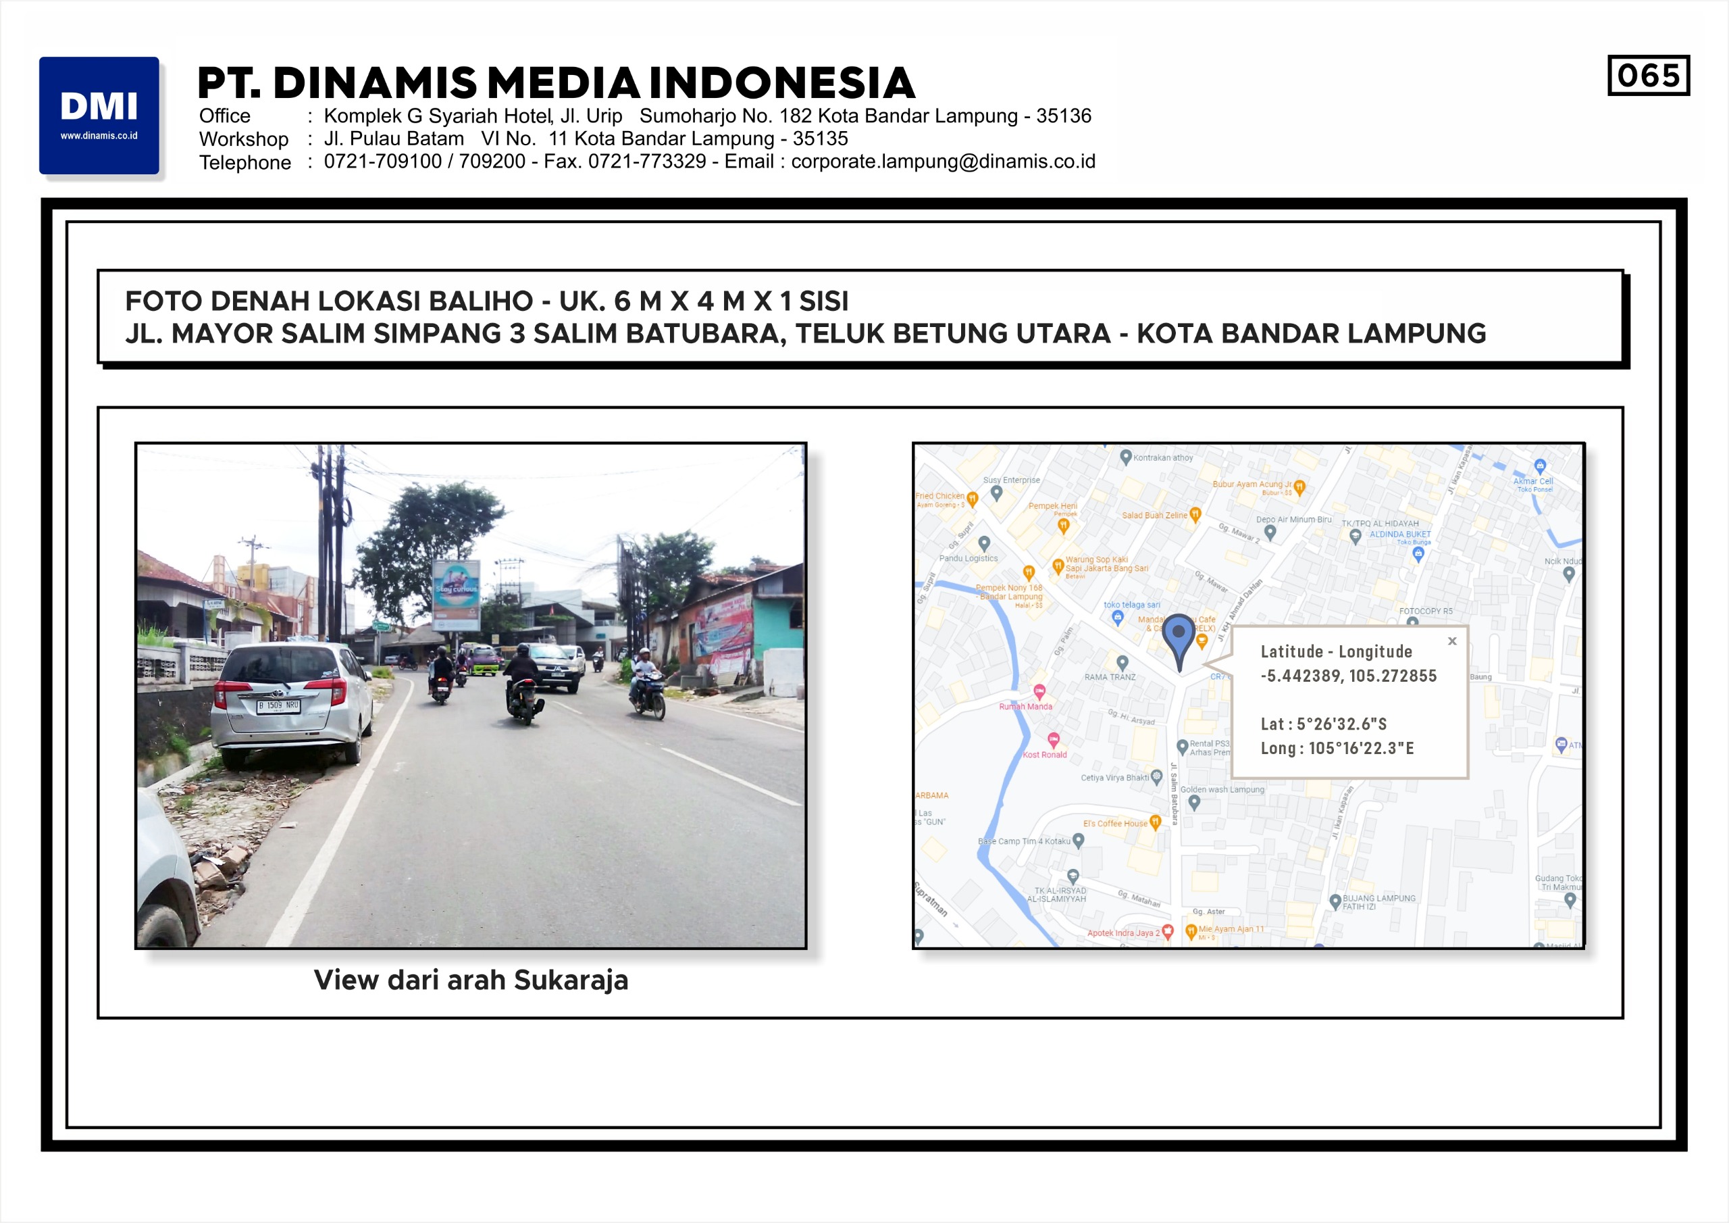
Task: Click the Akmar Cell shop pin
Action: (x=1540, y=466)
